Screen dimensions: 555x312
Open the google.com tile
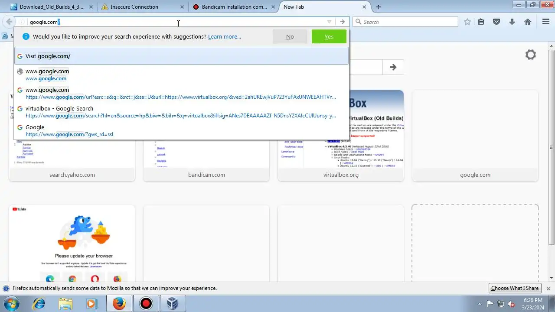(x=475, y=136)
